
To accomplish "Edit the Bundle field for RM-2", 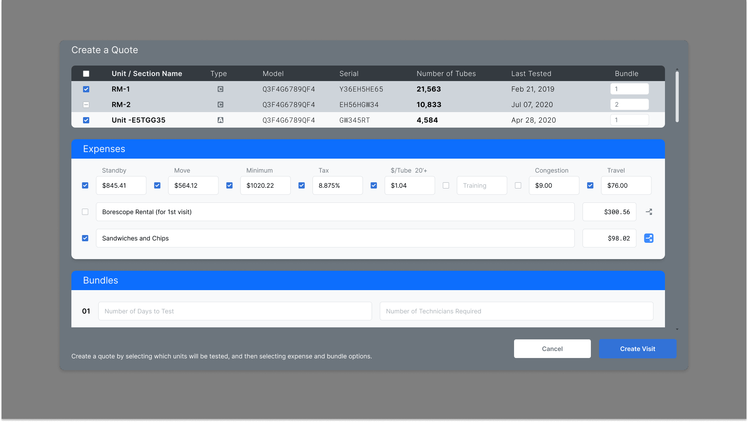I will point(629,105).
